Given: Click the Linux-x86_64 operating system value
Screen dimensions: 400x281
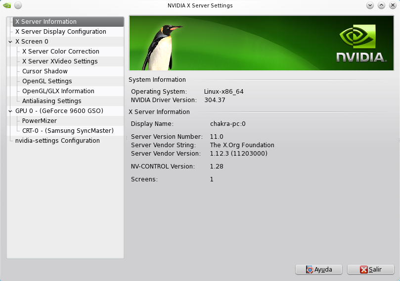Looking at the screenshot, I should [223, 92].
